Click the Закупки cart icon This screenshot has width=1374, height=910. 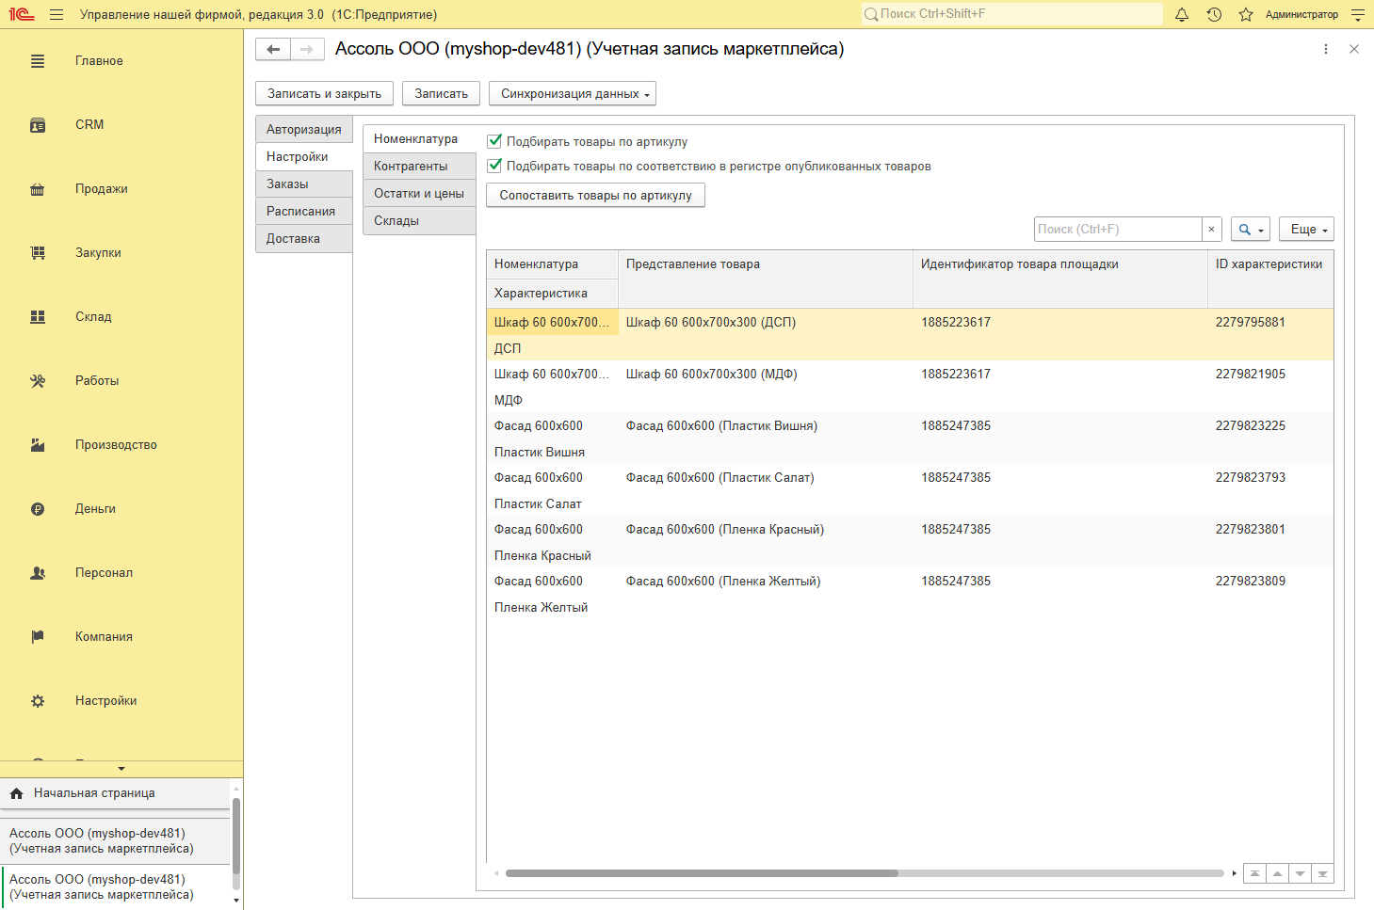(x=38, y=253)
